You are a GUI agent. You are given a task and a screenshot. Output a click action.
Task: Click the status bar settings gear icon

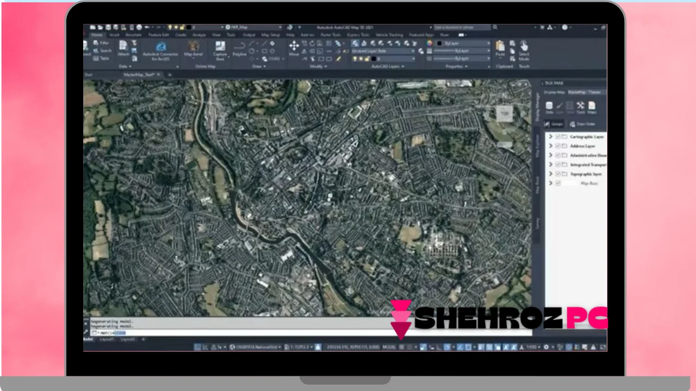pyautogui.click(x=546, y=346)
